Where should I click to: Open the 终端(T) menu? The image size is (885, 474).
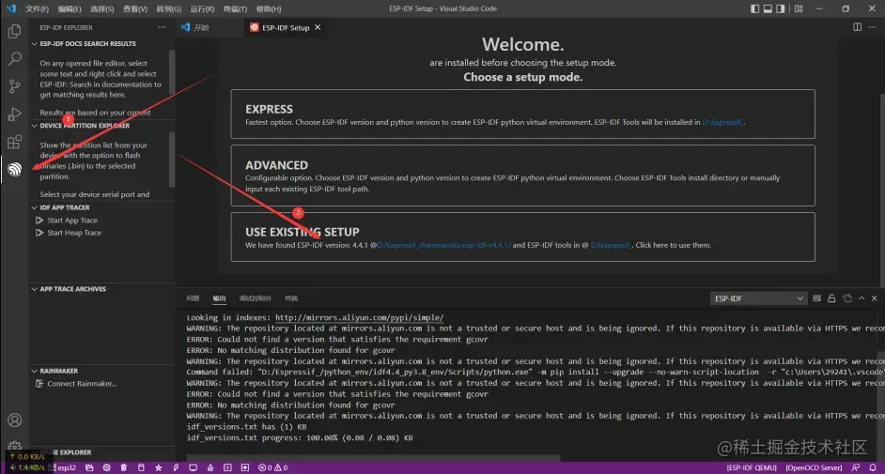coord(235,9)
